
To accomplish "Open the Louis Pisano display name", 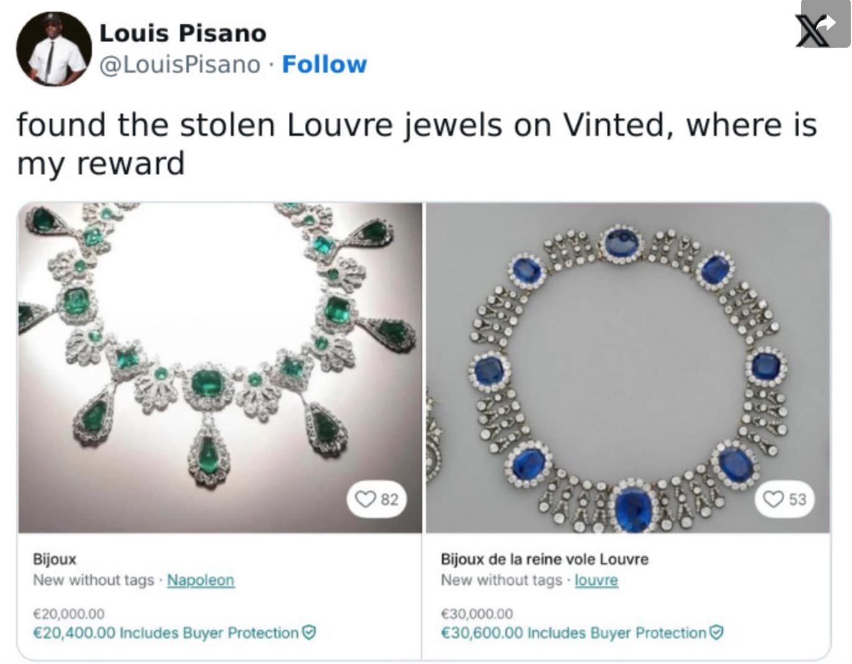I will point(183,33).
